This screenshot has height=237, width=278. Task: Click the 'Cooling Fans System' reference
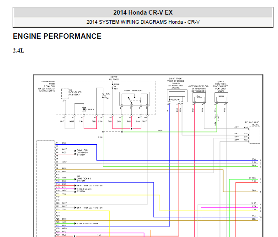click(84, 190)
